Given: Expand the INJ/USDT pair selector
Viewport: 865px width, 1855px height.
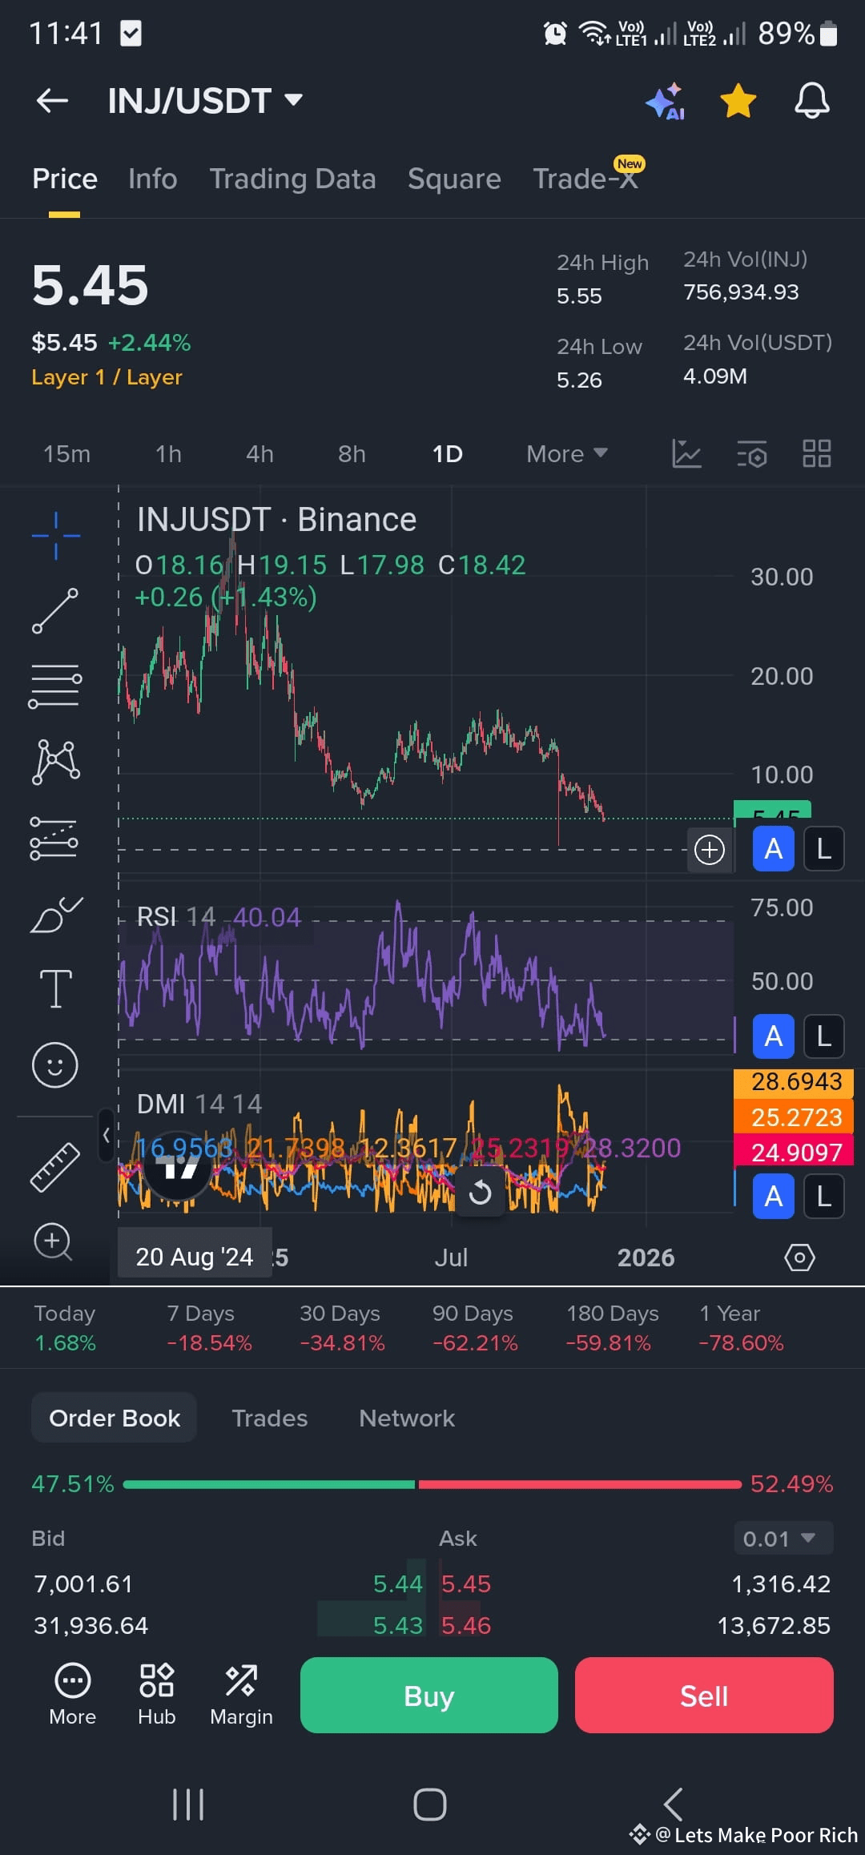Looking at the screenshot, I should click(x=205, y=101).
